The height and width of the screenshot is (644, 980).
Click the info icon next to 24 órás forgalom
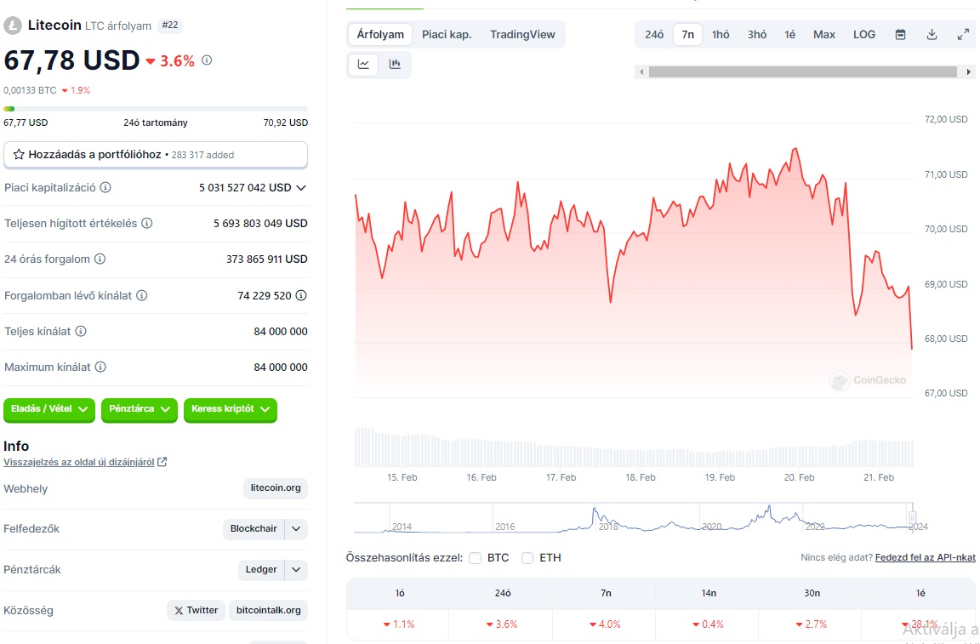click(x=100, y=259)
